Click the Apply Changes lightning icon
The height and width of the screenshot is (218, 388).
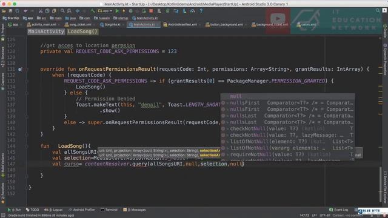tap(124, 11)
